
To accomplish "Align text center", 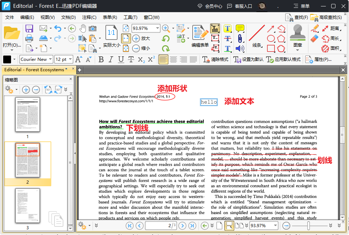I will [173, 59].
